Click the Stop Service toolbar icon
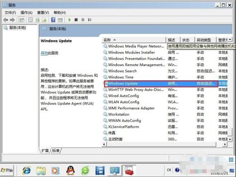Viewport: 236px width, 177px height. click(x=76, y=20)
